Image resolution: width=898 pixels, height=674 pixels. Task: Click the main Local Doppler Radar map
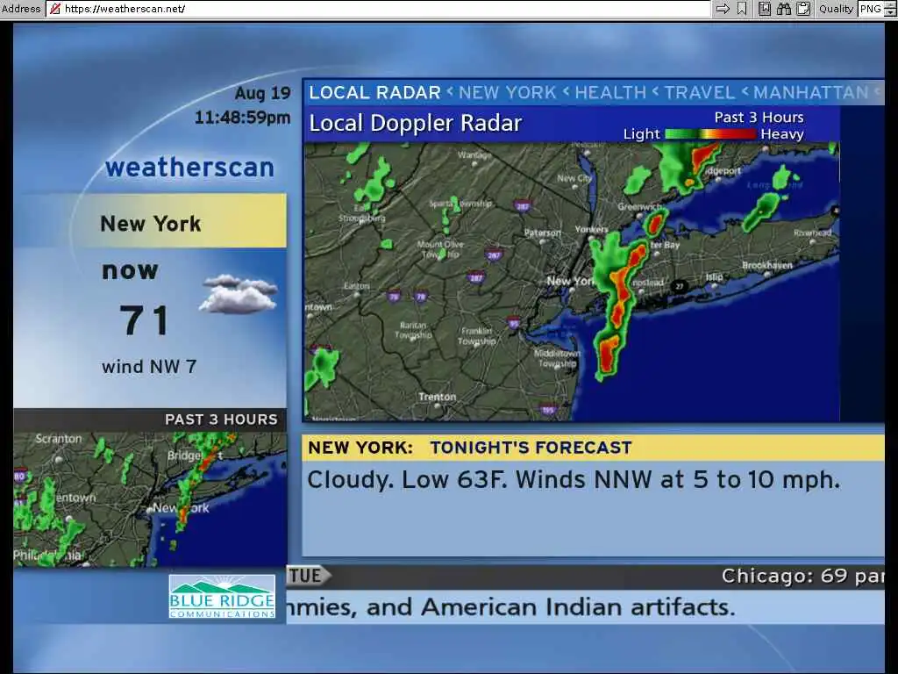tap(572, 282)
